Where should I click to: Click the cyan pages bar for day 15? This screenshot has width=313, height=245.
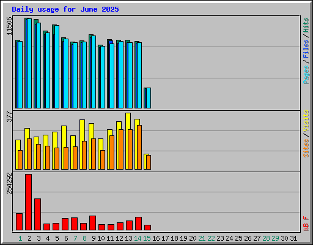pyautogui.click(x=149, y=98)
